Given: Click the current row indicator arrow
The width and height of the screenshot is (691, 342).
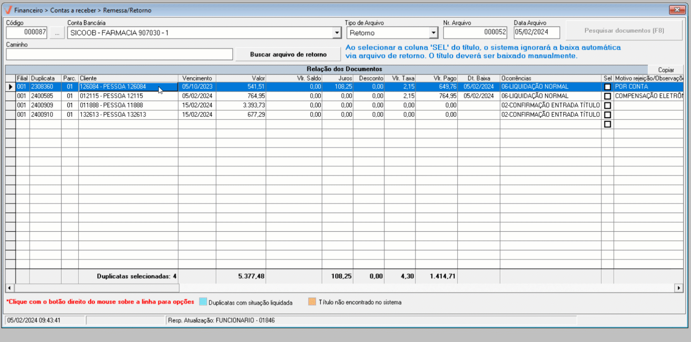Looking at the screenshot, I should pyautogui.click(x=10, y=87).
